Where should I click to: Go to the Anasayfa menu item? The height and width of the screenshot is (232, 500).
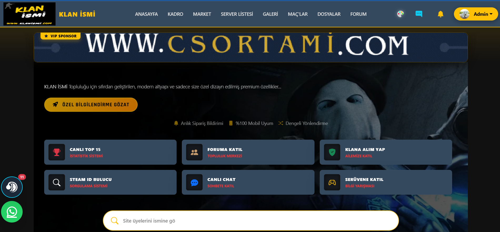click(146, 14)
